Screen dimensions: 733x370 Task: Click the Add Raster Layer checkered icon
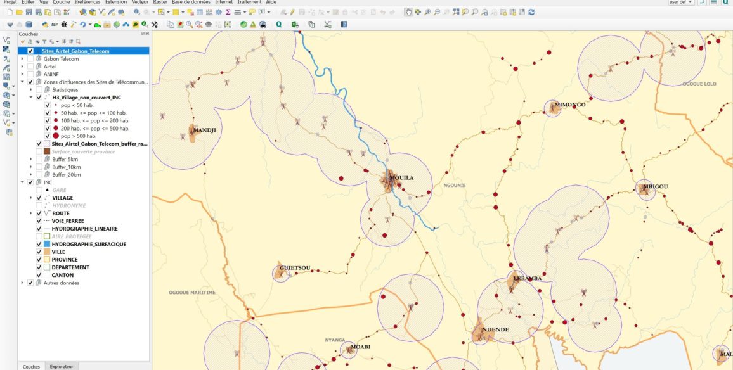[6, 49]
